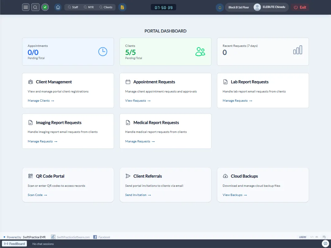Click the '5/5' clients count value
This screenshot has height=248, width=331.
(131, 52)
